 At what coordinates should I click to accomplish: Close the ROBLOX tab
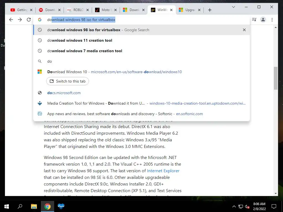coord(88,10)
